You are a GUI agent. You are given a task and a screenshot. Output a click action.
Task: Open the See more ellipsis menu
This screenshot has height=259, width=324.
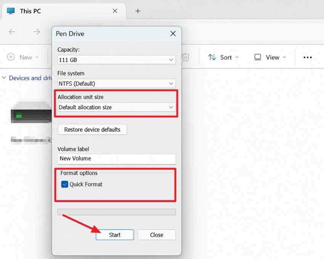pyautogui.click(x=308, y=57)
